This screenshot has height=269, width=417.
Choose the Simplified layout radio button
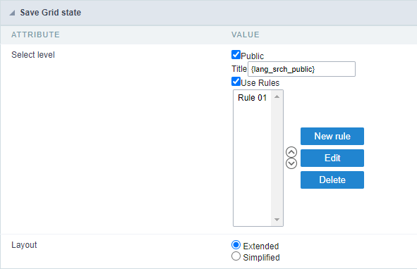coord(236,256)
